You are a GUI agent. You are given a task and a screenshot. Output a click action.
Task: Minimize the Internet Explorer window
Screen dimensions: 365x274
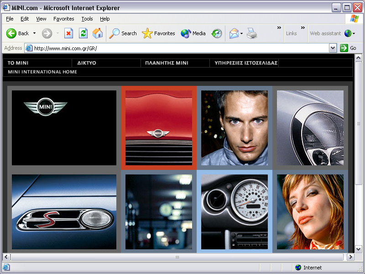336,8
